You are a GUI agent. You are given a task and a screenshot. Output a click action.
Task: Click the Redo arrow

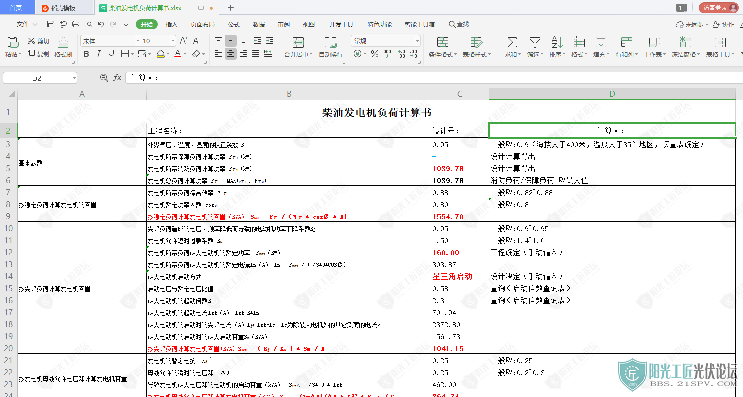(x=113, y=24)
